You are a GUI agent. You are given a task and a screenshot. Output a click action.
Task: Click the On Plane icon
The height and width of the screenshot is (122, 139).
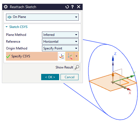[10, 17]
